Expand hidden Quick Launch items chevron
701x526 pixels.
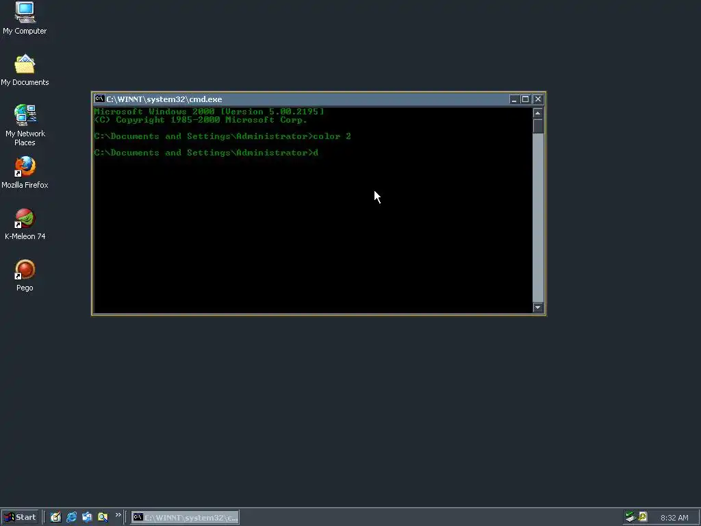coord(118,515)
